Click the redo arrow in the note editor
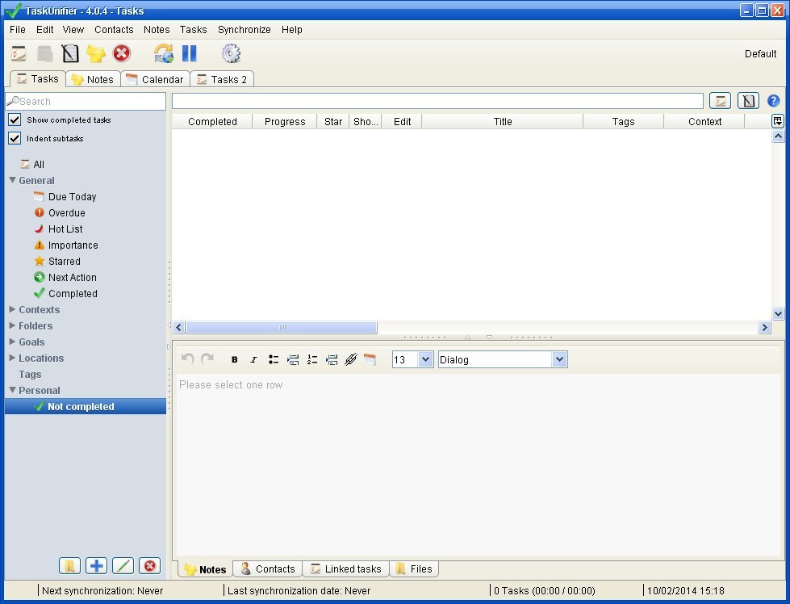The height and width of the screenshot is (604, 790). coord(207,359)
